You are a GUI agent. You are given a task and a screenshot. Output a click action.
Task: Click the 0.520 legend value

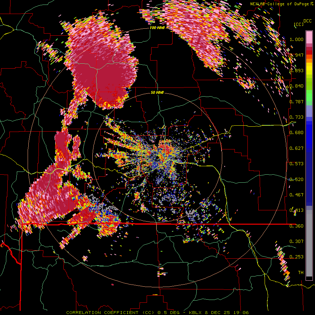296,180
